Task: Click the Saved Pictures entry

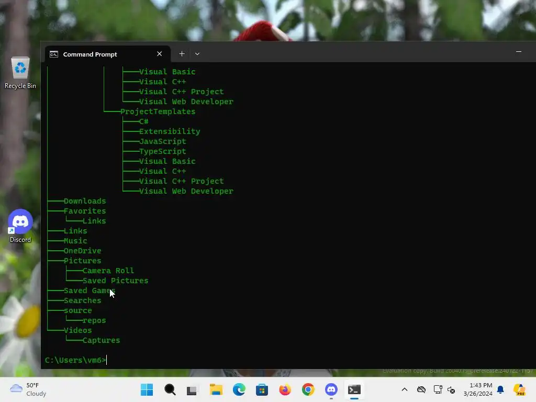Action: pyautogui.click(x=116, y=281)
